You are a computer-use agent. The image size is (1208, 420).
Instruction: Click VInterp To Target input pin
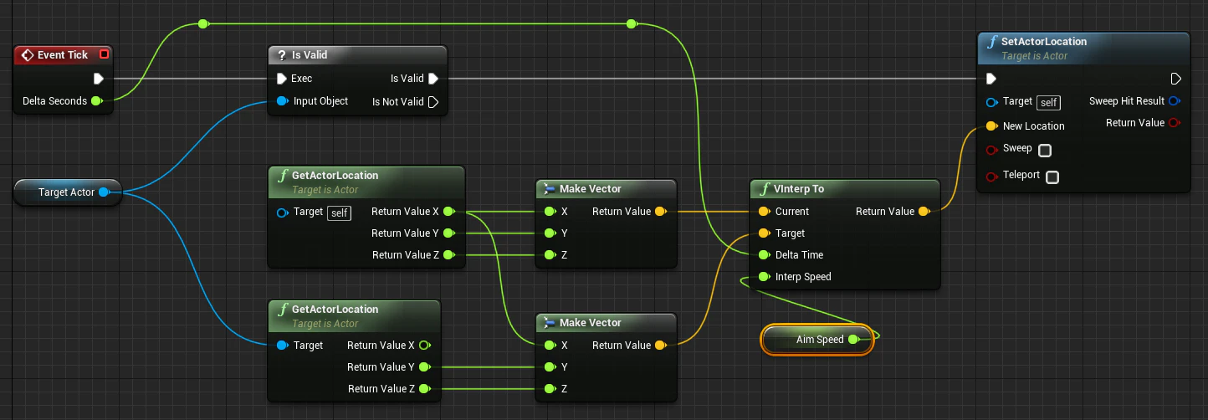pos(763,233)
